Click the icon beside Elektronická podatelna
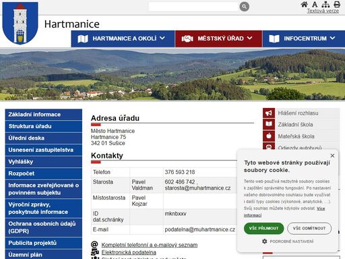The height and width of the screenshot is (259, 345). (x=95, y=252)
